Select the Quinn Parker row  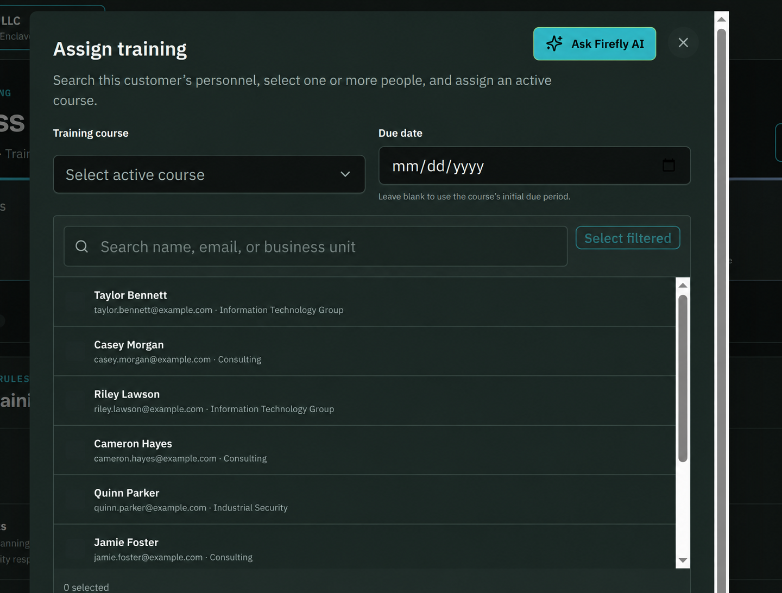364,500
